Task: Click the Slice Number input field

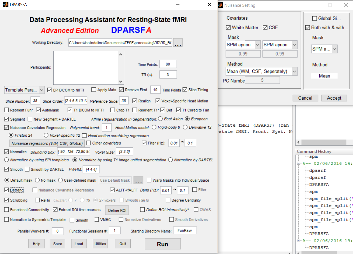Action: (x=36, y=101)
